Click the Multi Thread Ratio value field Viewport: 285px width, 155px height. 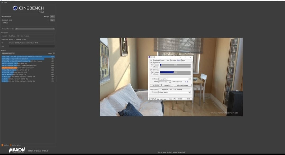coord(186,82)
